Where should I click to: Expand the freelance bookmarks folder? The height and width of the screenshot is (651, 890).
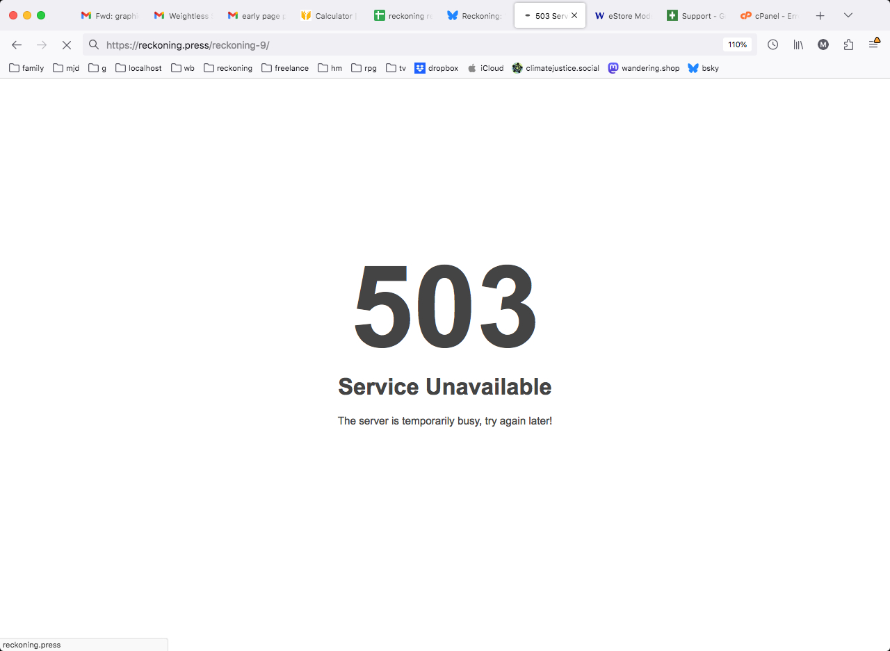coord(285,68)
